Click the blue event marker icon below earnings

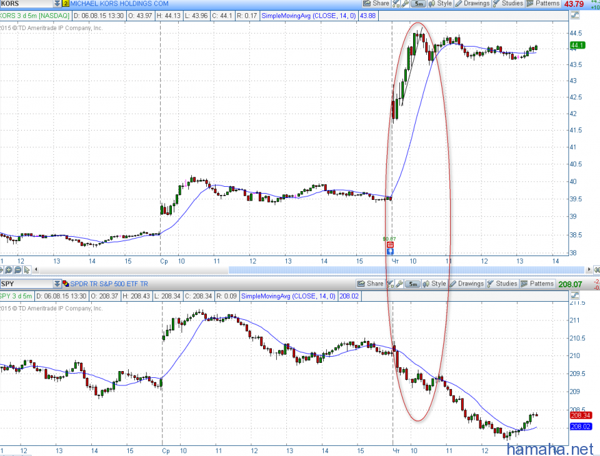click(x=390, y=251)
